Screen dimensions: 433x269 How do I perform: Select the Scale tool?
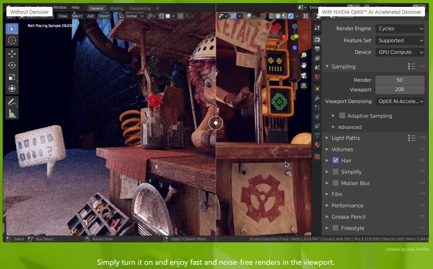12,77
